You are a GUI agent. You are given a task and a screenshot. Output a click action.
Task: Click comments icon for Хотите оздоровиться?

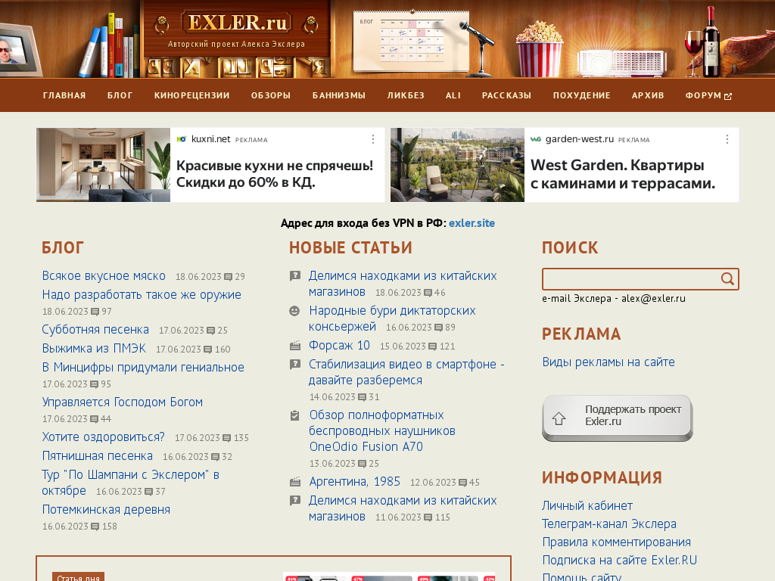point(227,438)
